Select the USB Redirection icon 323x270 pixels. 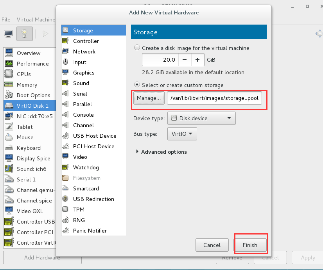(66, 199)
